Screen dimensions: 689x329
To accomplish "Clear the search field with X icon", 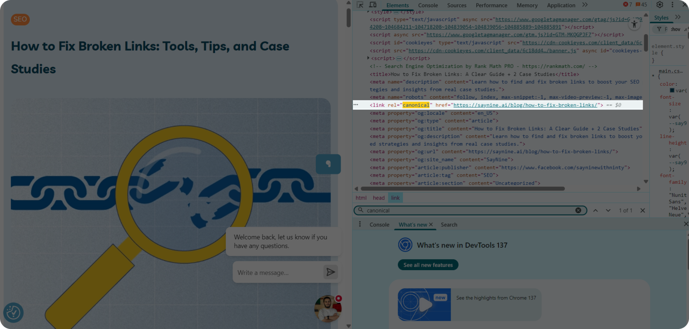I will click(x=578, y=210).
